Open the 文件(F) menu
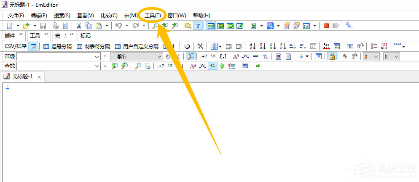 [16, 16]
